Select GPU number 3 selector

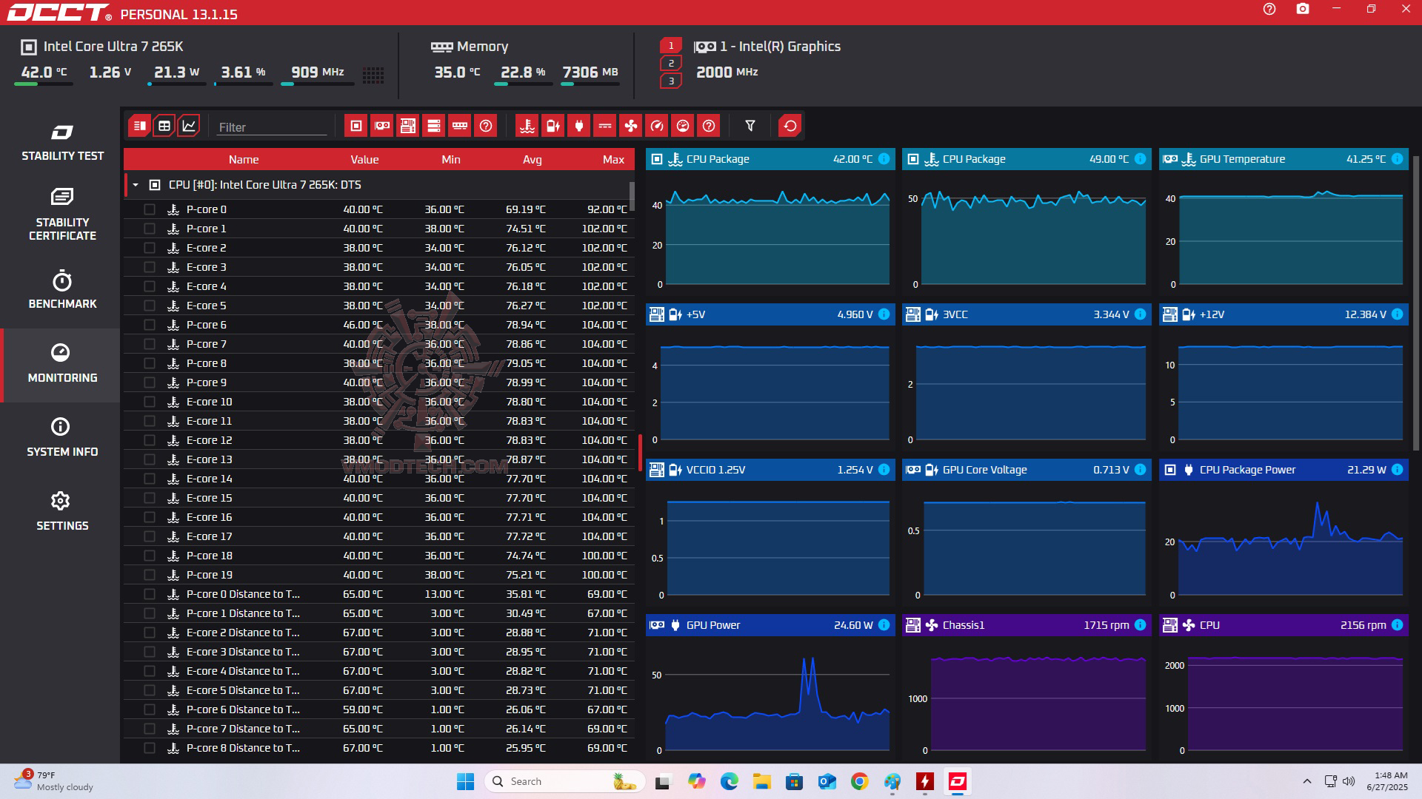click(671, 81)
